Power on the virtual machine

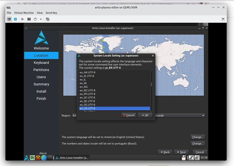pyautogui.click(x=23, y=19)
